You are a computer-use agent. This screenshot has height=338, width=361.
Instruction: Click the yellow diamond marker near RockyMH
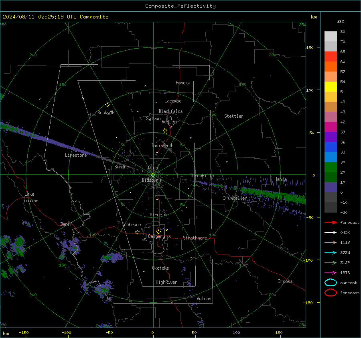click(107, 105)
